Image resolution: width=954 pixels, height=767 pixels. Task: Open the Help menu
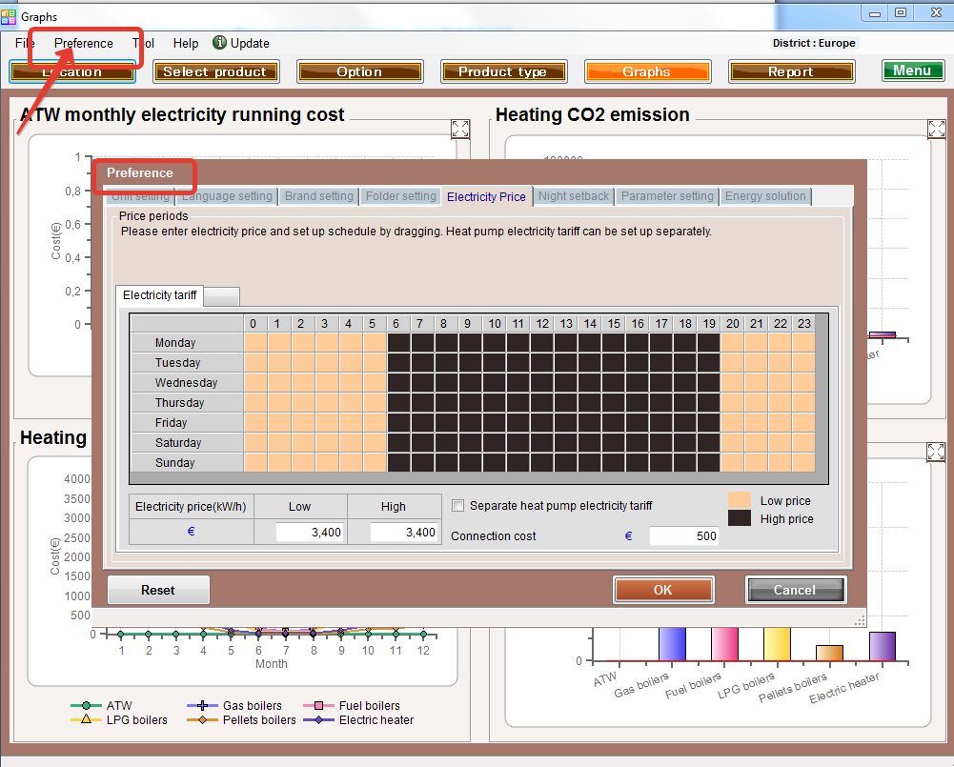pyautogui.click(x=186, y=43)
